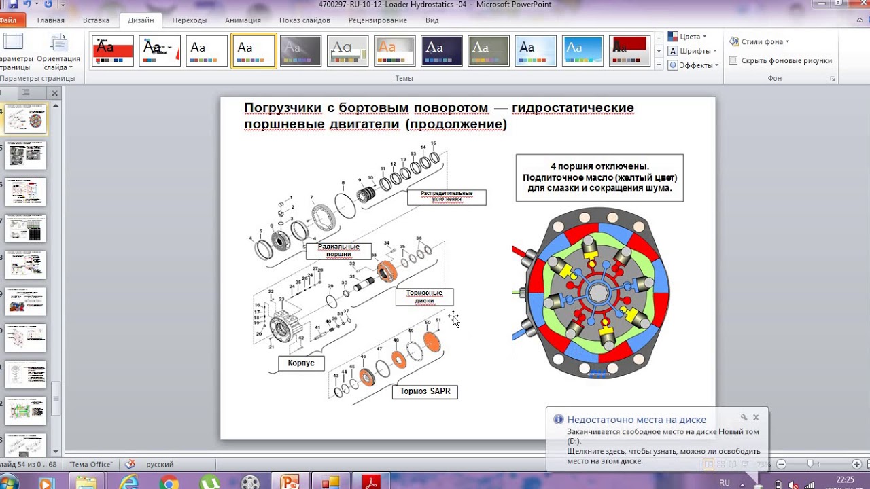This screenshot has height=489, width=870.
Task: Click the zoom in plus button
Action: pos(856,464)
